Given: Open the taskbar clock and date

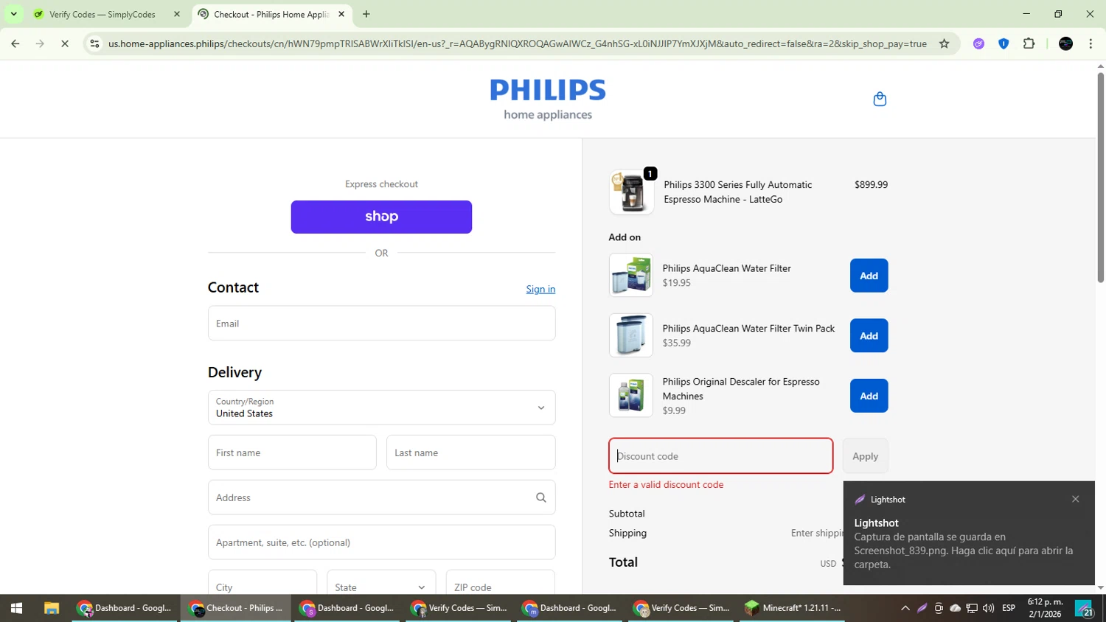Looking at the screenshot, I should point(1045,608).
